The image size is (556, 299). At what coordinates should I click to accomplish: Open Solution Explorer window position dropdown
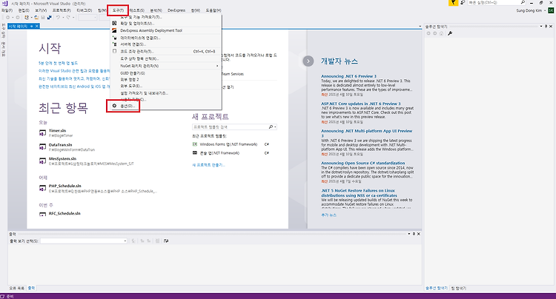pos(541,26)
